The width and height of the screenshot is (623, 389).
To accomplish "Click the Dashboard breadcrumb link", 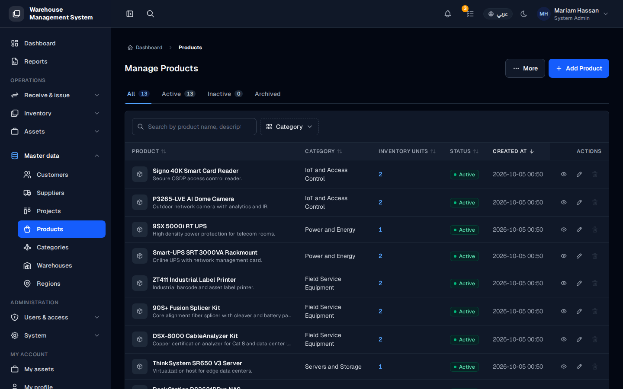I will 145,48.
